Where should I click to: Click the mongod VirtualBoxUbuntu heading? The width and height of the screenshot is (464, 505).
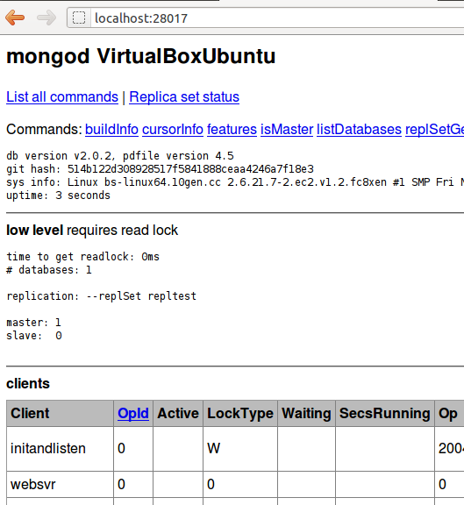click(141, 56)
